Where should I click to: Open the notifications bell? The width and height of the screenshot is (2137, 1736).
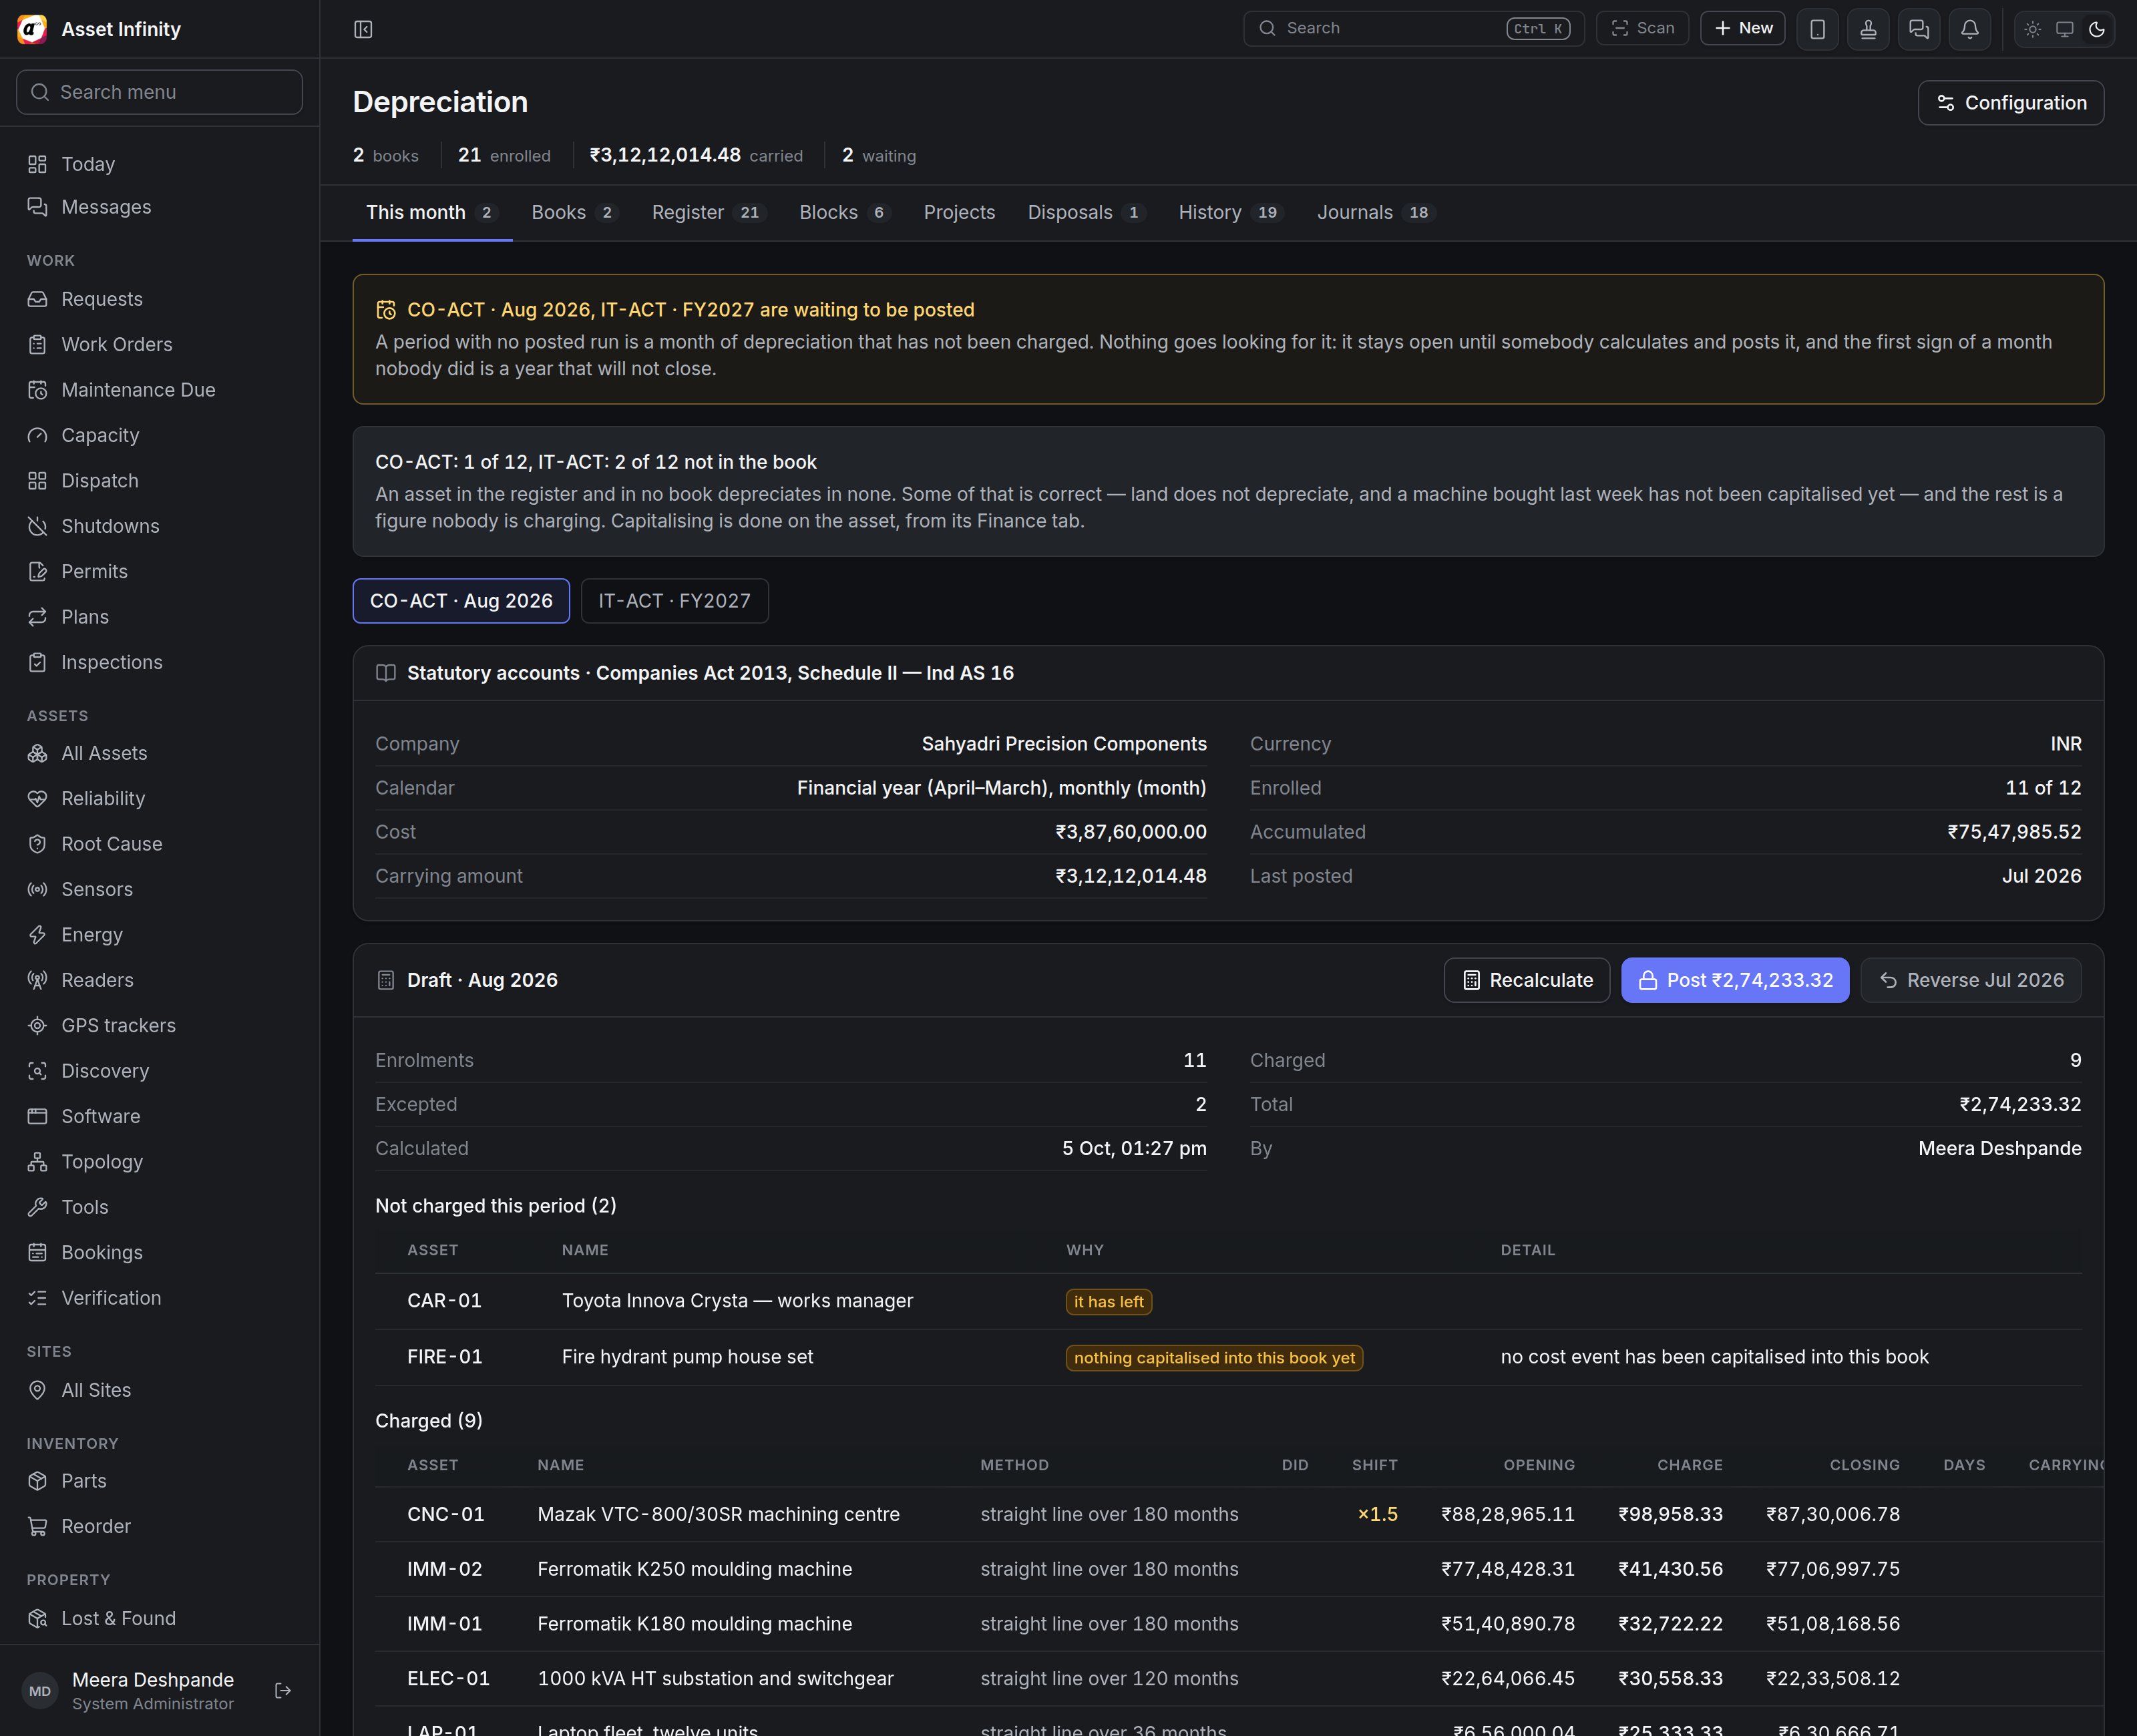1969,29
